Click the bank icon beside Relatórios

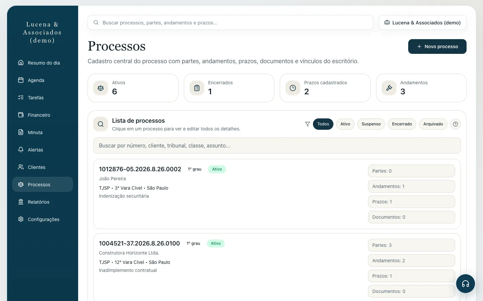21,202
